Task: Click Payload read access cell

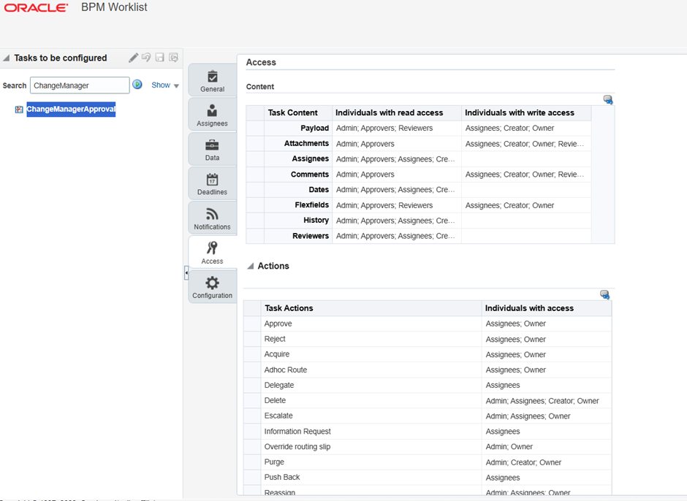Action: (397, 128)
